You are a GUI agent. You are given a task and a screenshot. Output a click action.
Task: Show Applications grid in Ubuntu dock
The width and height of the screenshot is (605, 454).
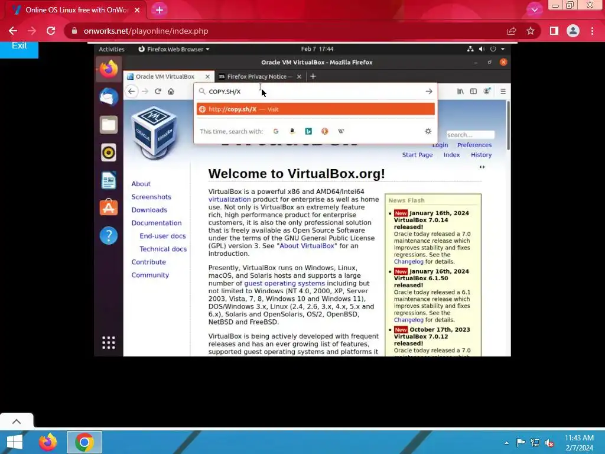pyautogui.click(x=109, y=342)
